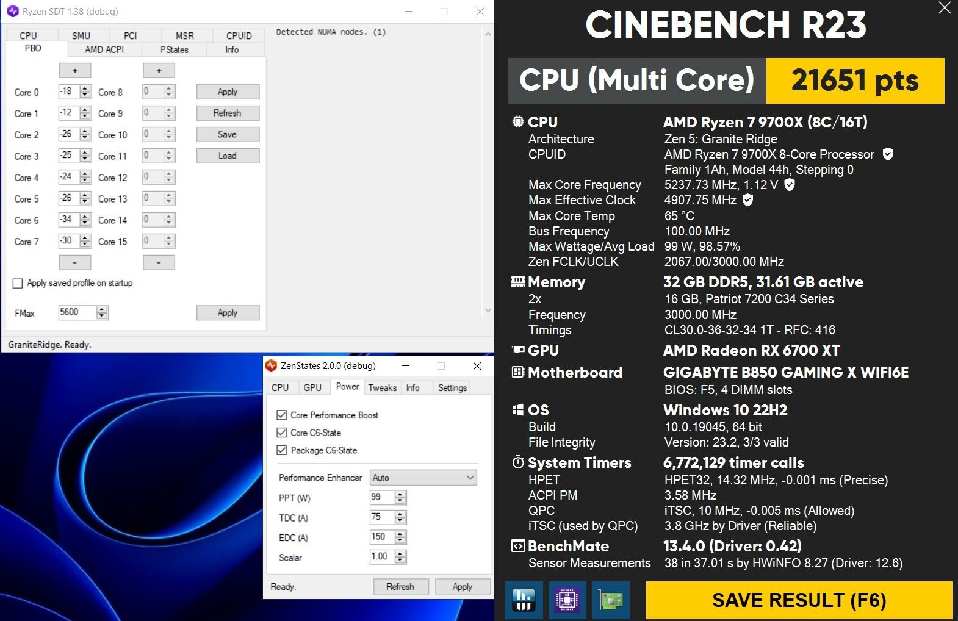
Task: Click Apply in ZenStates window
Action: point(463,586)
